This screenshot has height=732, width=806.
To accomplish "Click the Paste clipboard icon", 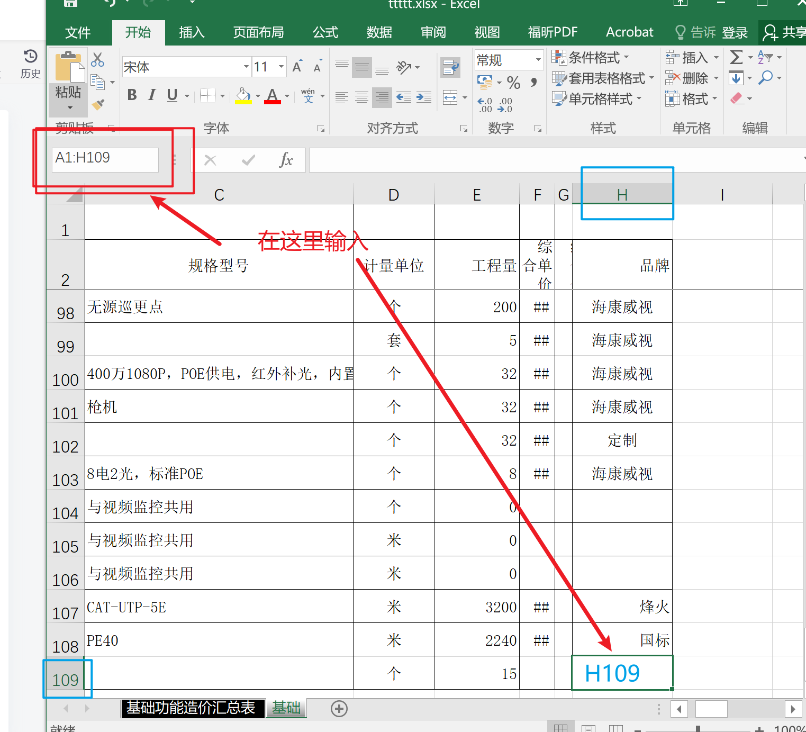I will click(x=69, y=67).
